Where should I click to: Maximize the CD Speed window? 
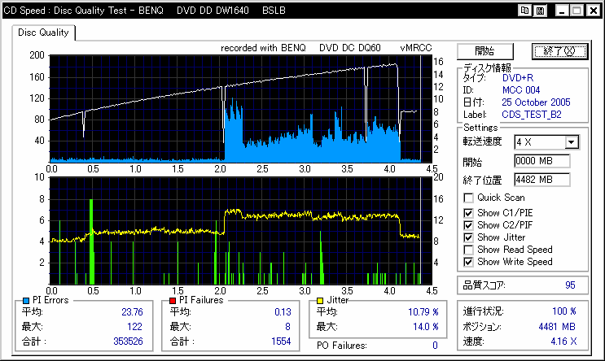[577, 11]
